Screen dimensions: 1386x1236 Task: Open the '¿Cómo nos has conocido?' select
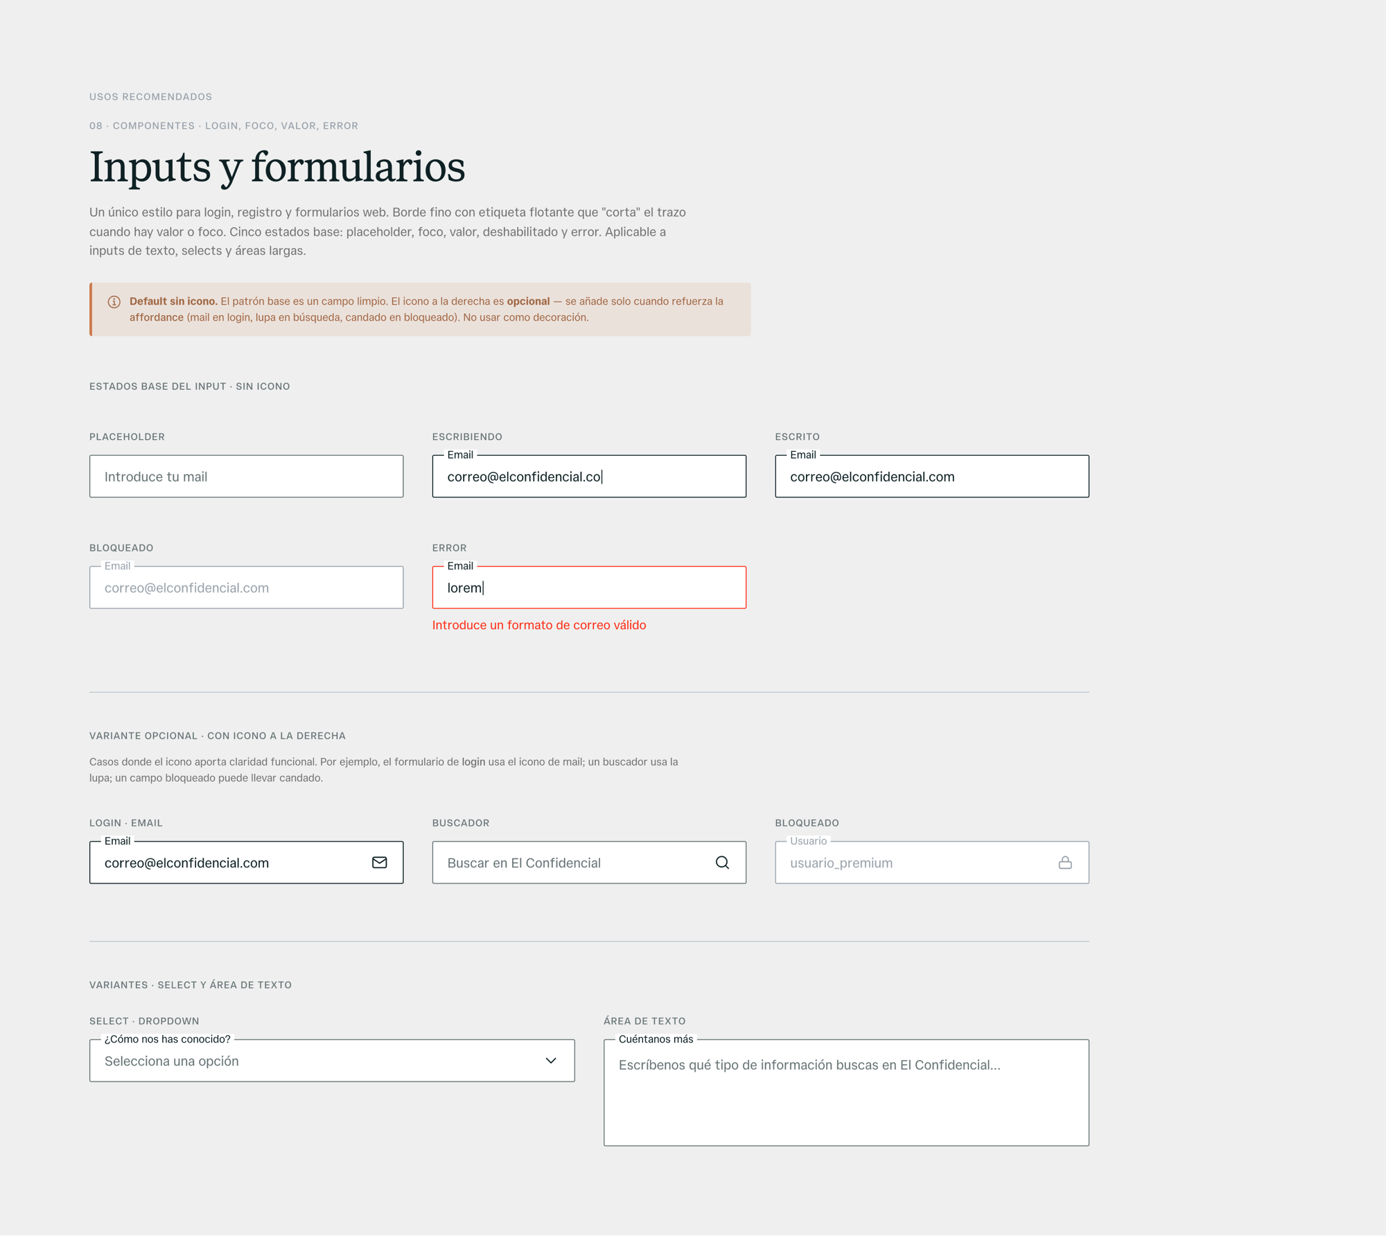pyautogui.click(x=332, y=1061)
